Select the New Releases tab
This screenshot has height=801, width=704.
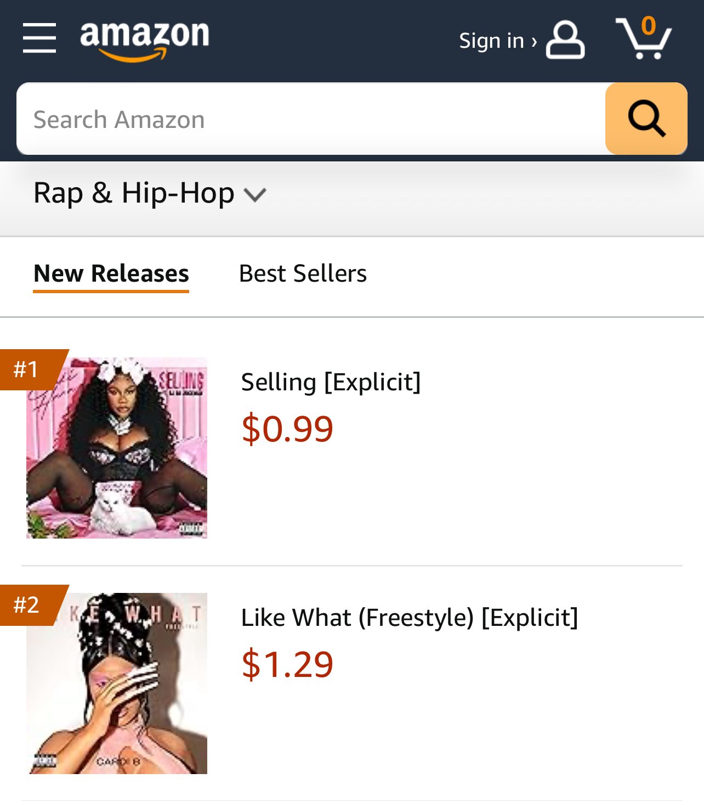[111, 274]
